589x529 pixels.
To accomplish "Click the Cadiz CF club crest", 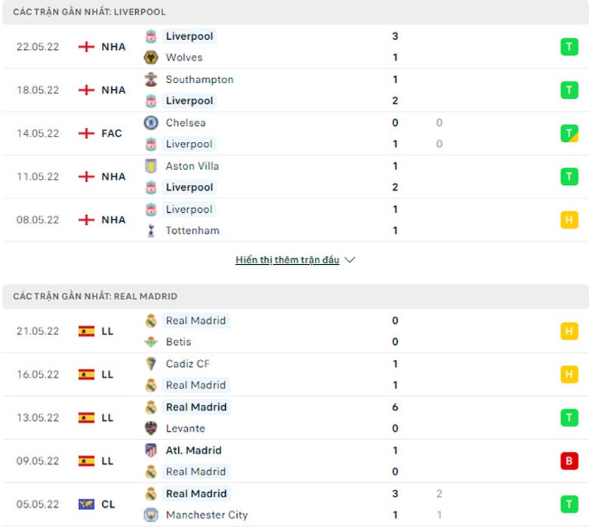I will [151, 364].
